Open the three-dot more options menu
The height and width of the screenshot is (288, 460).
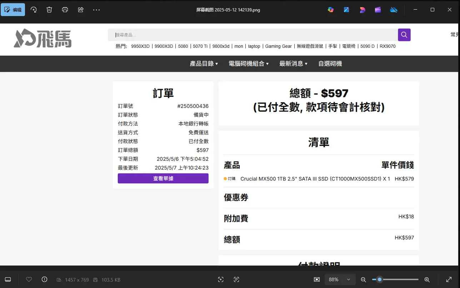[96, 10]
